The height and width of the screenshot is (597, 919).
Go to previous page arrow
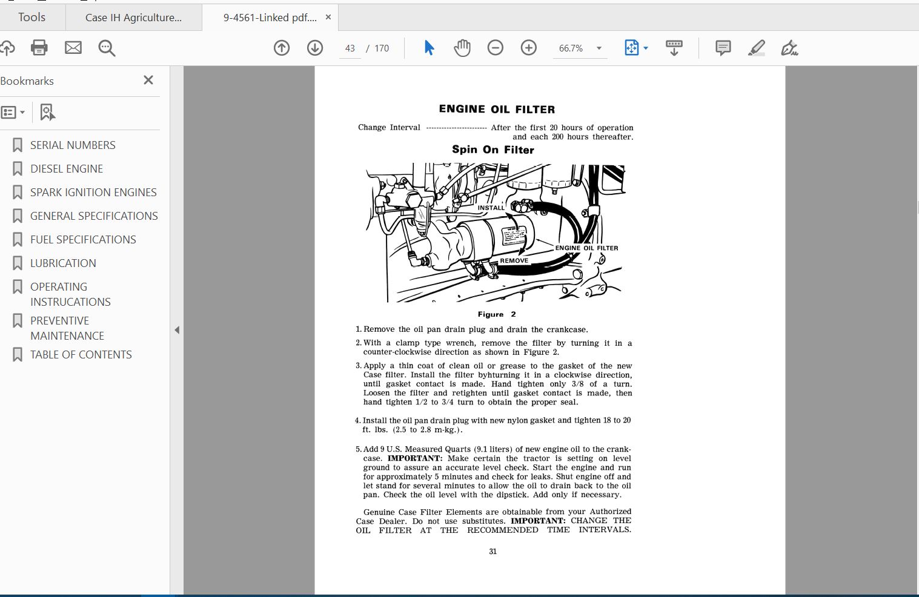pyautogui.click(x=282, y=48)
